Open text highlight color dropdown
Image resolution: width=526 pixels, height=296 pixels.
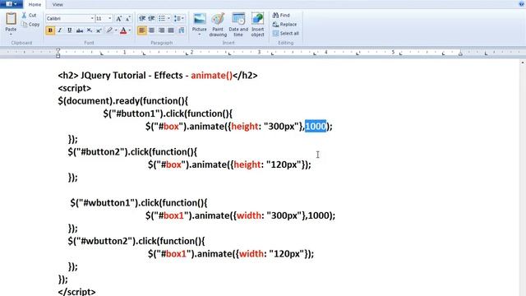tap(116, 30)
